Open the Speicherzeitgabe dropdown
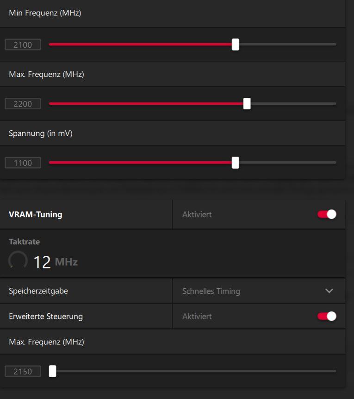 [258, 291]
